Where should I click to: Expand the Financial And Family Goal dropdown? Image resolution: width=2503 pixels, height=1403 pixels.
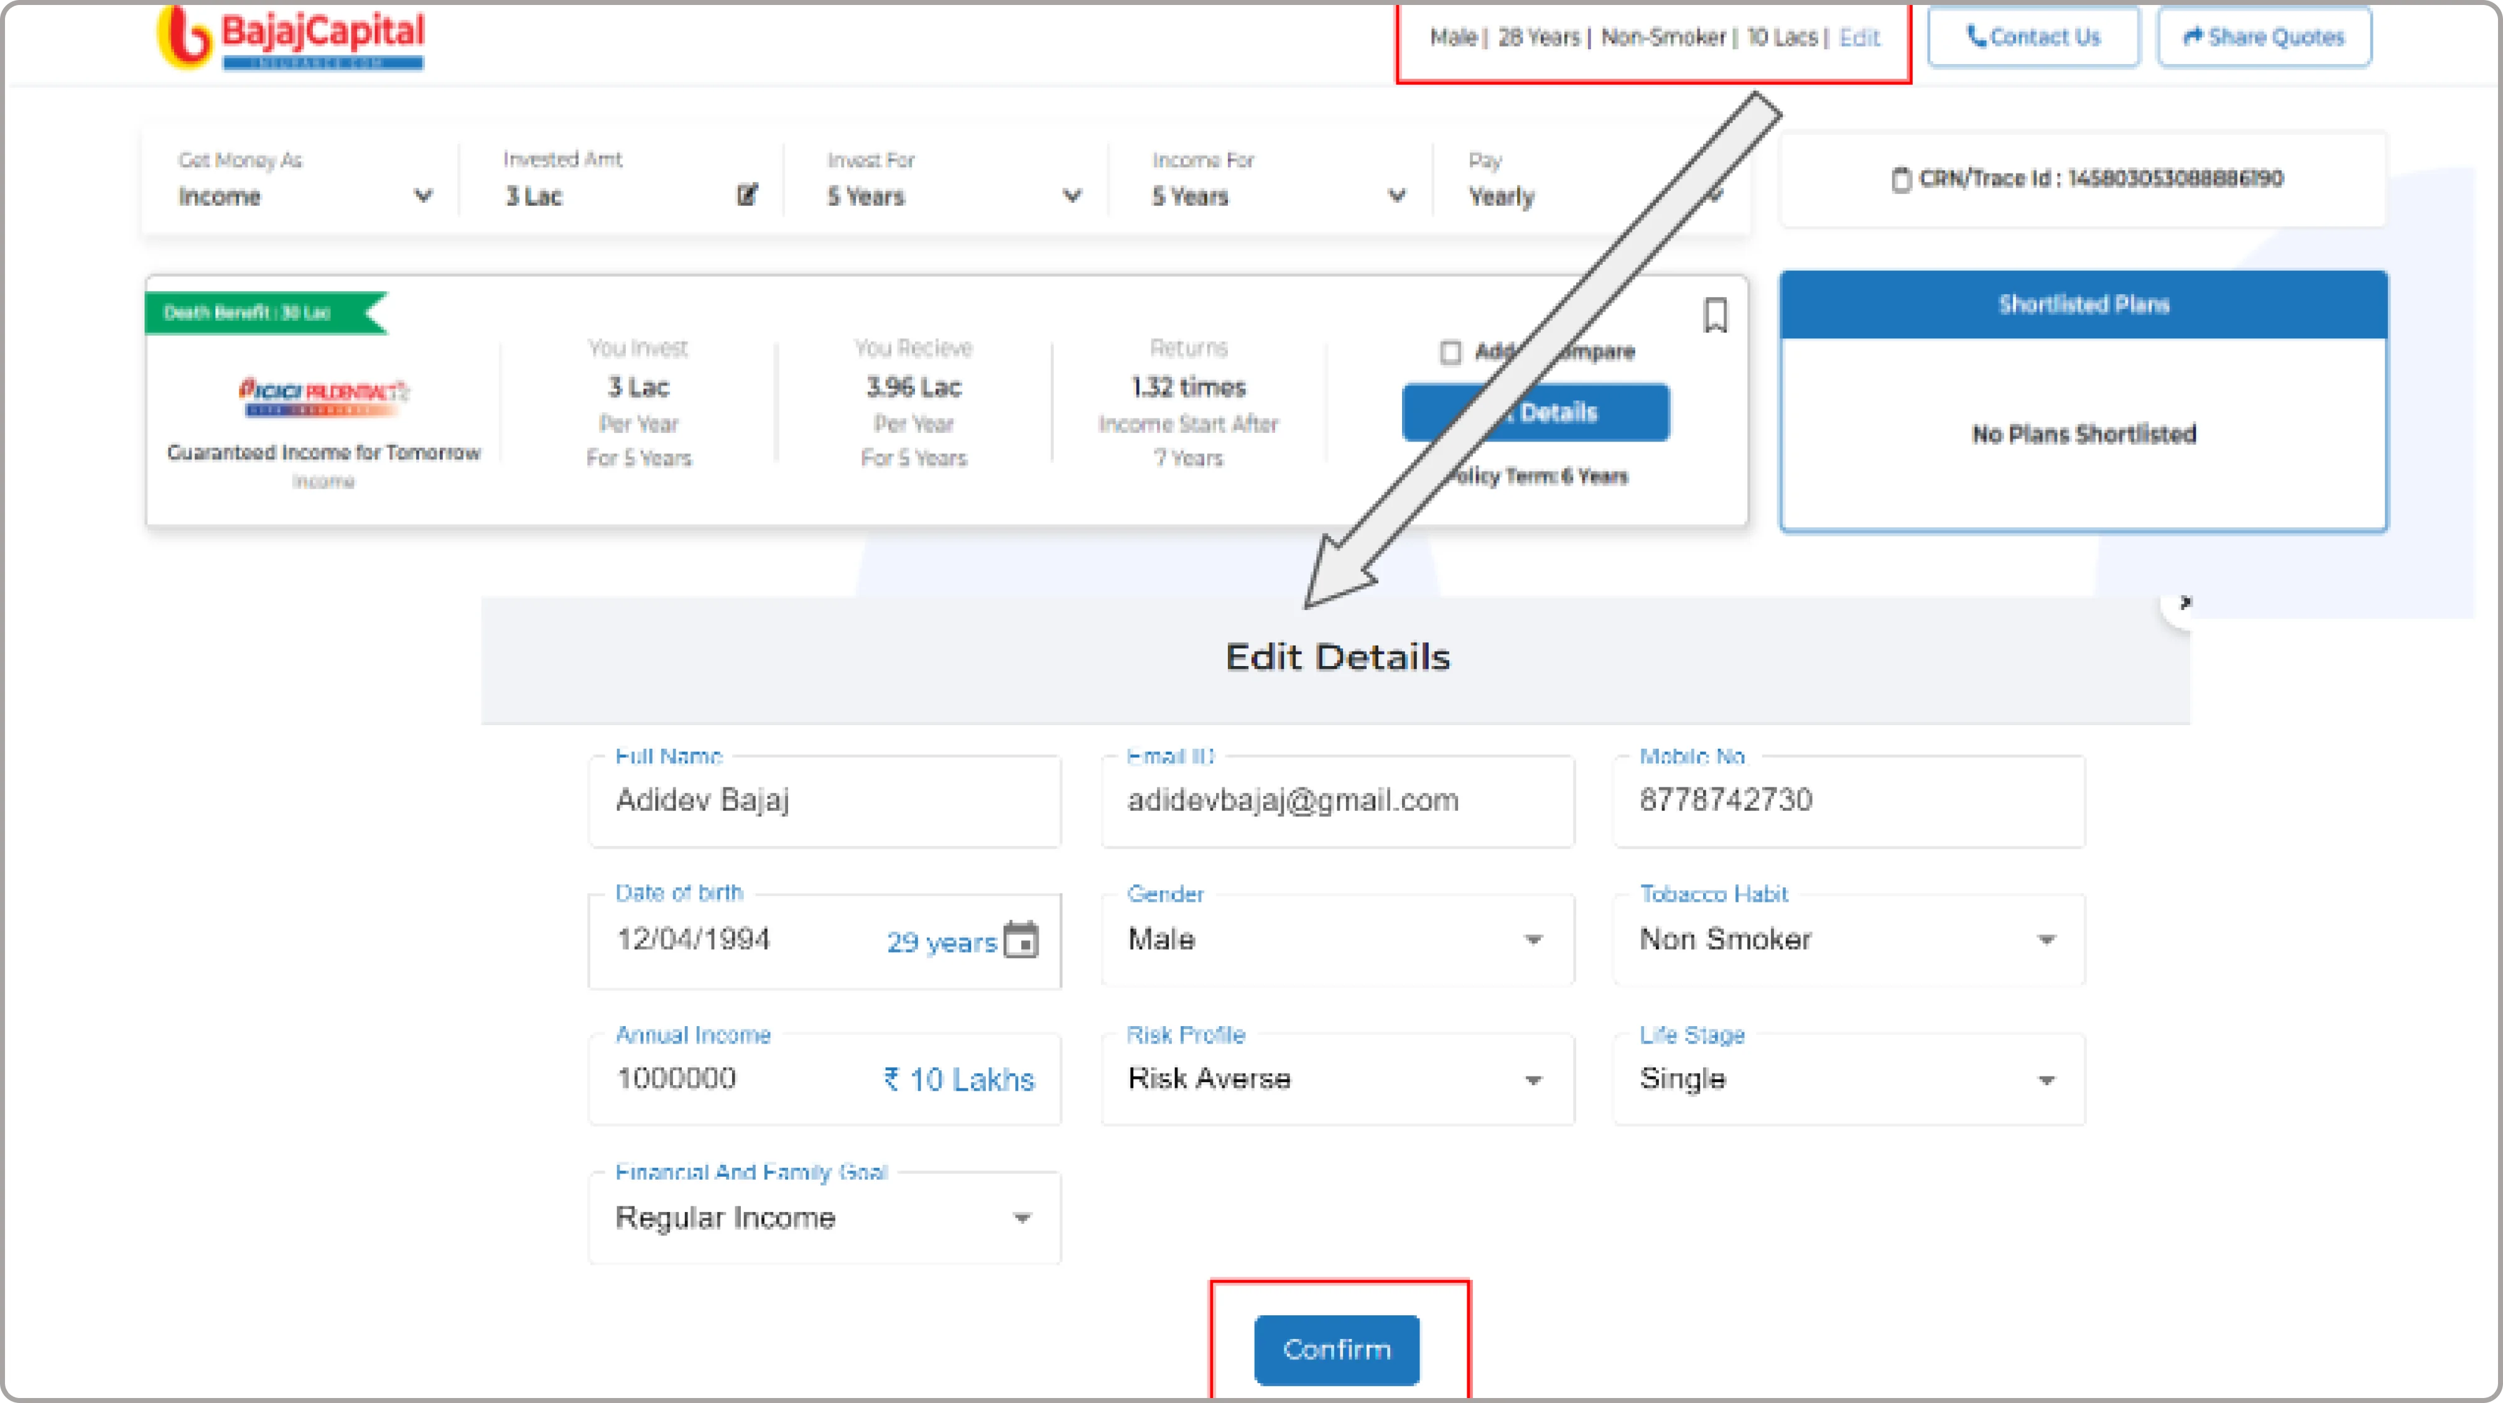pyautogui.click(x=824, y=1218)
